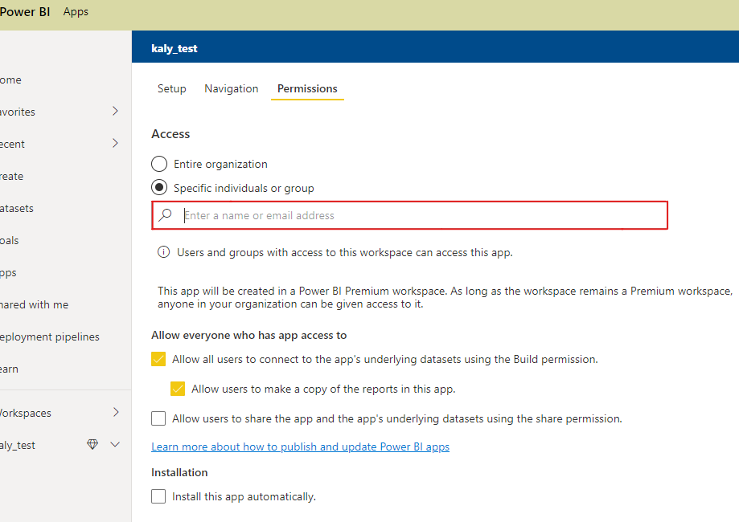Click the Access section heading
This screenshot has height=522, width=739.
click(170, 134)
